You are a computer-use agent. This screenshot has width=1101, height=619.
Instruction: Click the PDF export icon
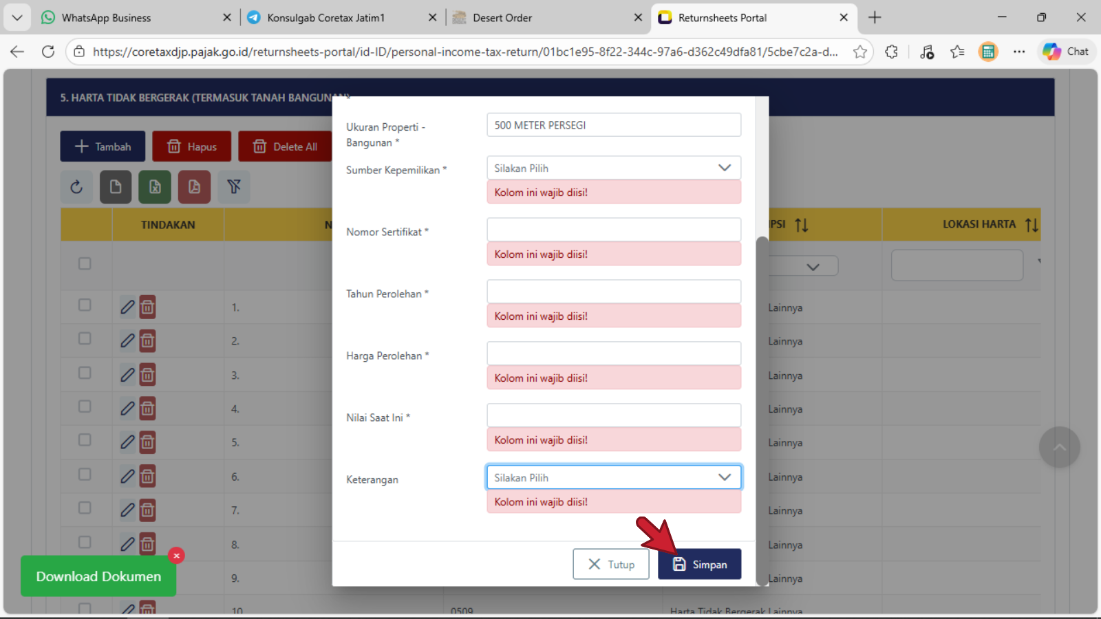pos(194,187)
